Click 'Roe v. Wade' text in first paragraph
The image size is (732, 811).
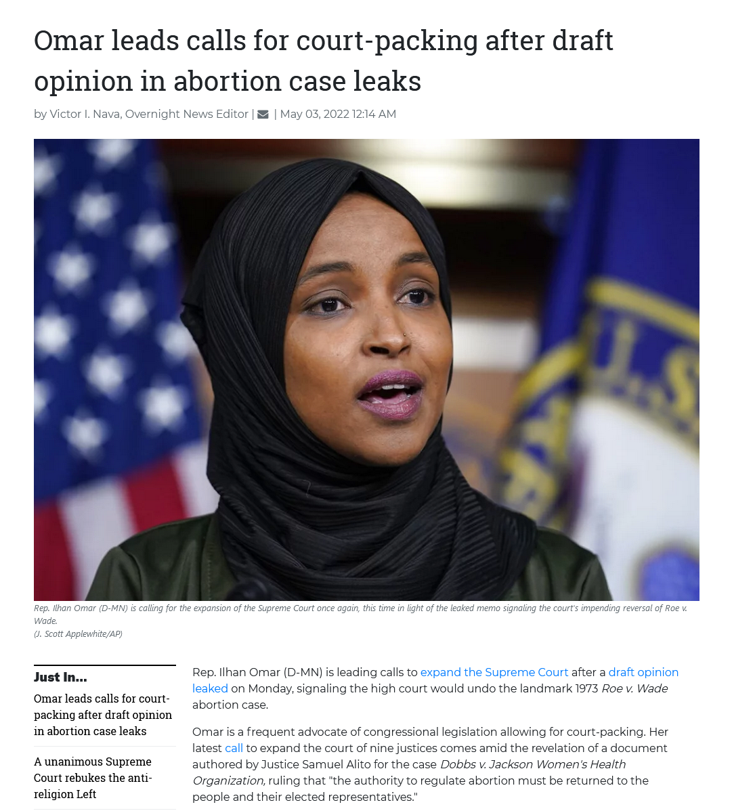[634, 688]
